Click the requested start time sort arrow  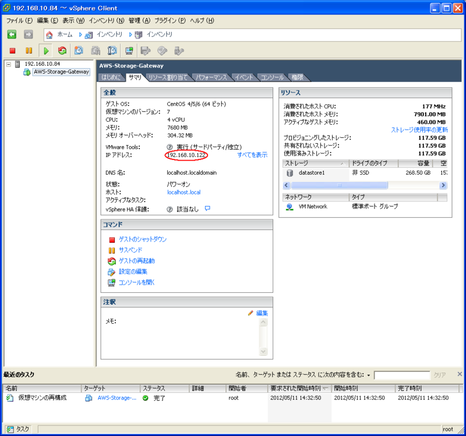coord(325,388)
